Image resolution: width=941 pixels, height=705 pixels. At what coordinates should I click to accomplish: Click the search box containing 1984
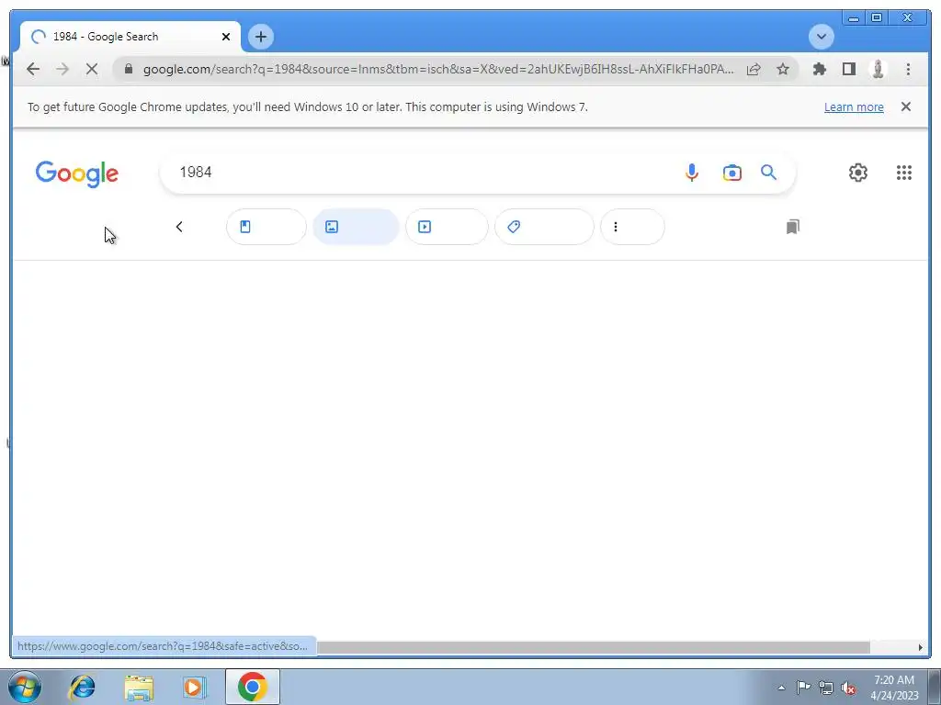tap(420, 172)
